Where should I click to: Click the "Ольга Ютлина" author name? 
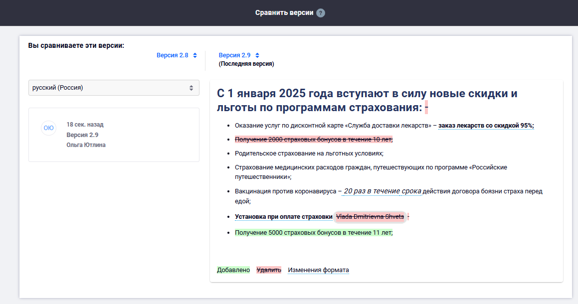point(86,145)
